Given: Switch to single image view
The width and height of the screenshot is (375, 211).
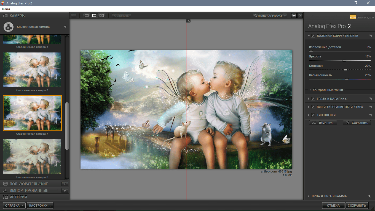Looking at the screenshot, I should (x=87, y=16).
